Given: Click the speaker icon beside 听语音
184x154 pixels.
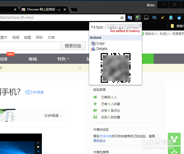Looking at the screenshot, I should click(29, 92).
